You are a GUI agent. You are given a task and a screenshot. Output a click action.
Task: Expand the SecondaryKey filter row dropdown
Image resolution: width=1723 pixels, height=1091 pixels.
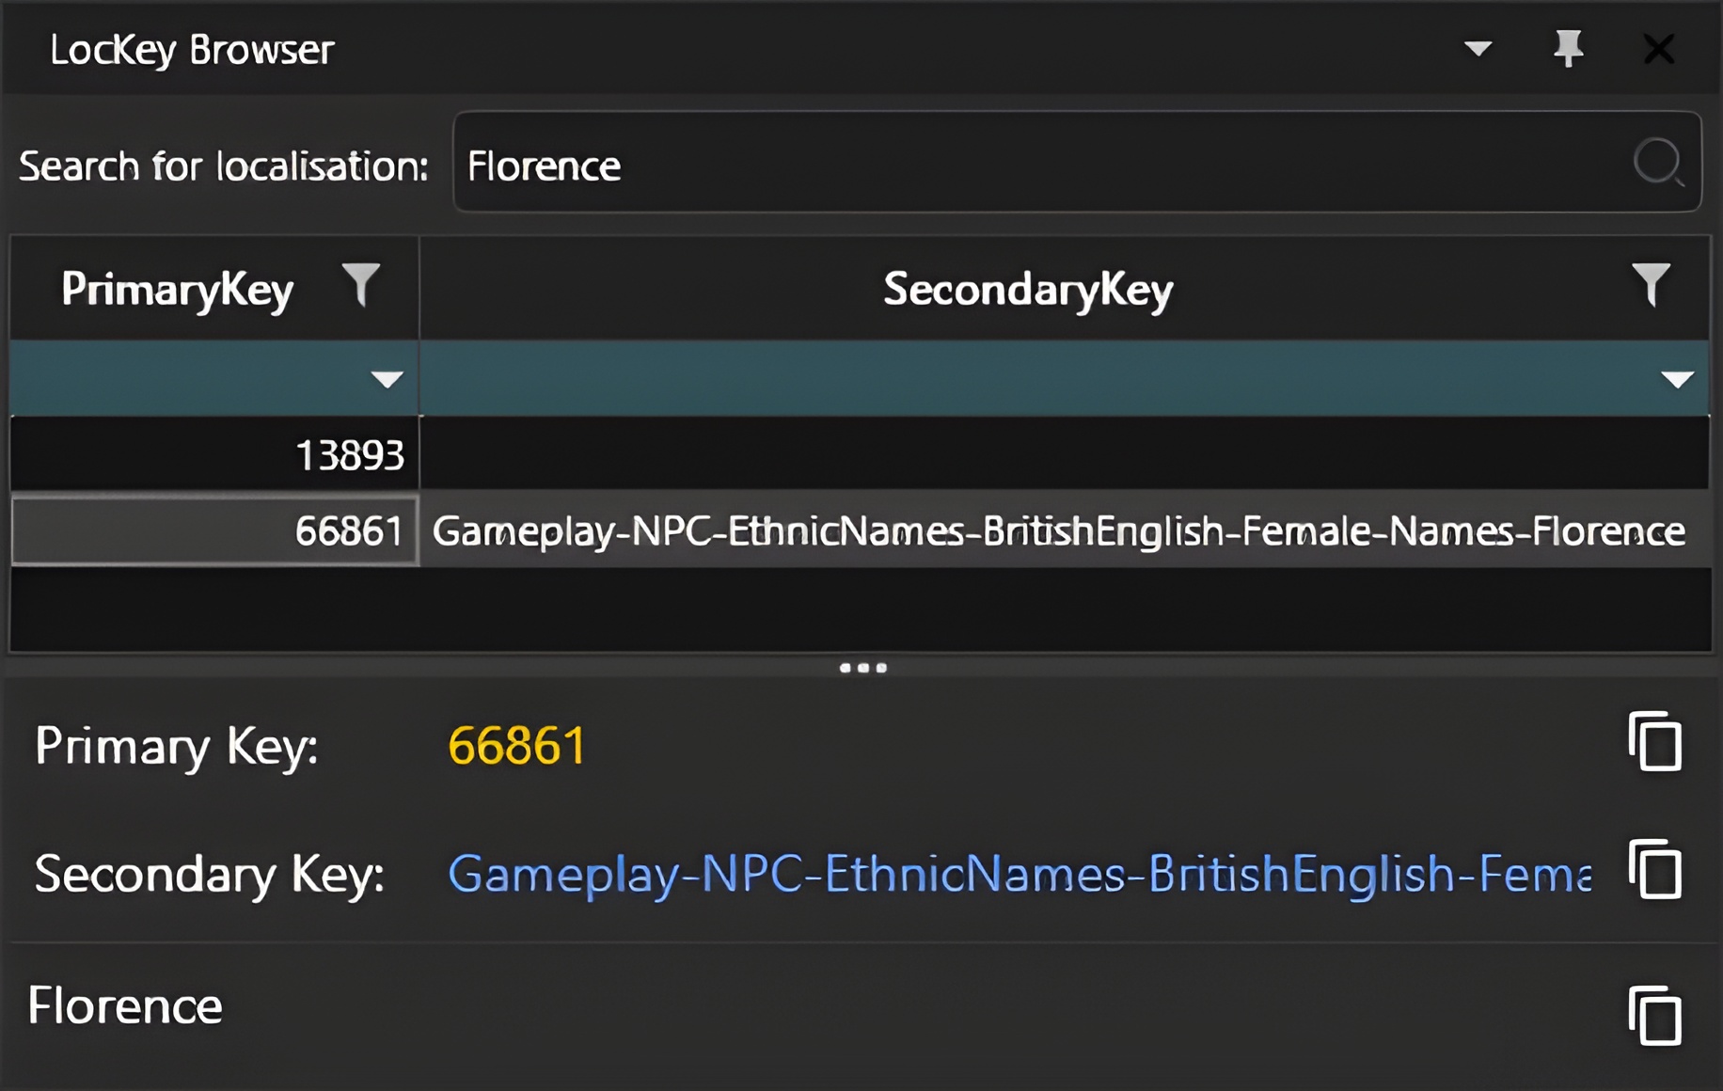coord(1677,379)
